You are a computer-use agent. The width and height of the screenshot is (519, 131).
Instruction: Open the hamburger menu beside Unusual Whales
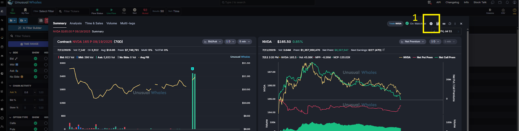2,2
